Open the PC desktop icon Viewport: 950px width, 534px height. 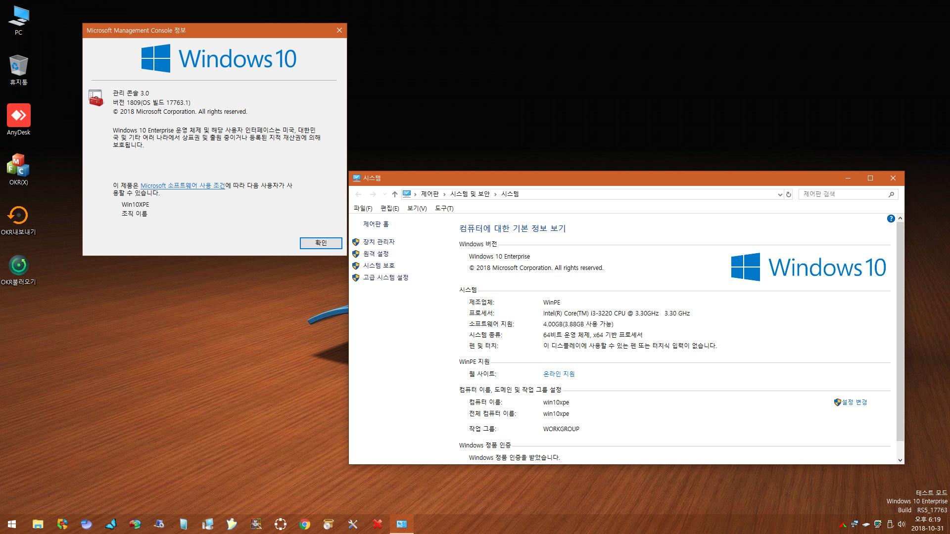pos(18,20)
